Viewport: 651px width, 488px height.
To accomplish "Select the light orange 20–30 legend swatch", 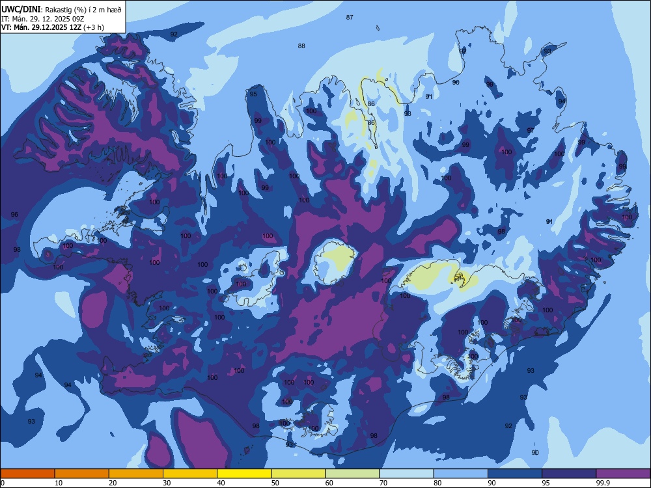I will (x=136, y=474).
